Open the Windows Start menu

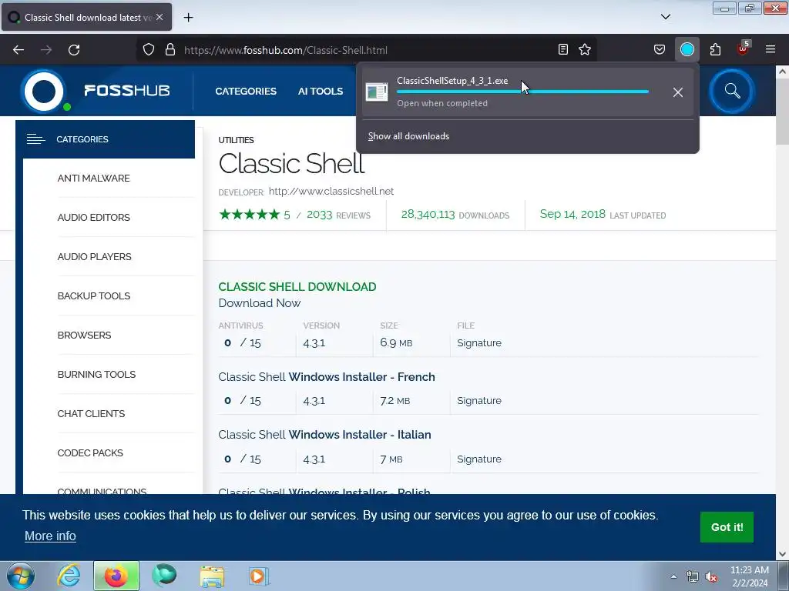21,576
